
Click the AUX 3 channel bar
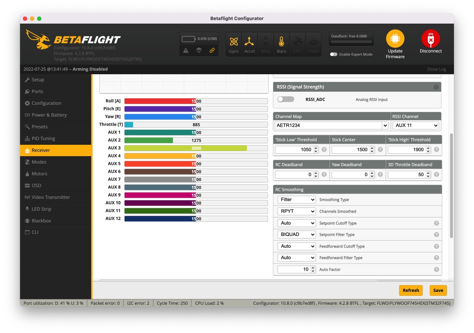click(196, 148)
